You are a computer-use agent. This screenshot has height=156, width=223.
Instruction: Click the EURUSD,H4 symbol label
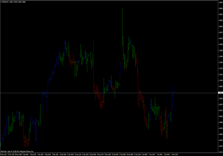6,2
